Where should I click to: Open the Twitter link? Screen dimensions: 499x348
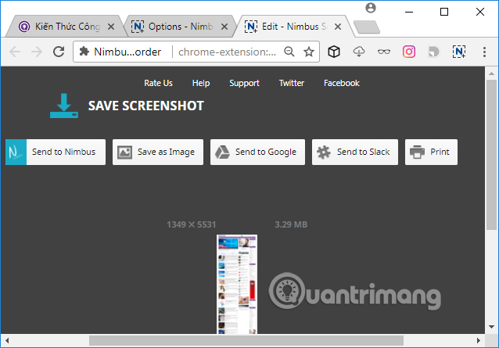click(x=292, y=83)
